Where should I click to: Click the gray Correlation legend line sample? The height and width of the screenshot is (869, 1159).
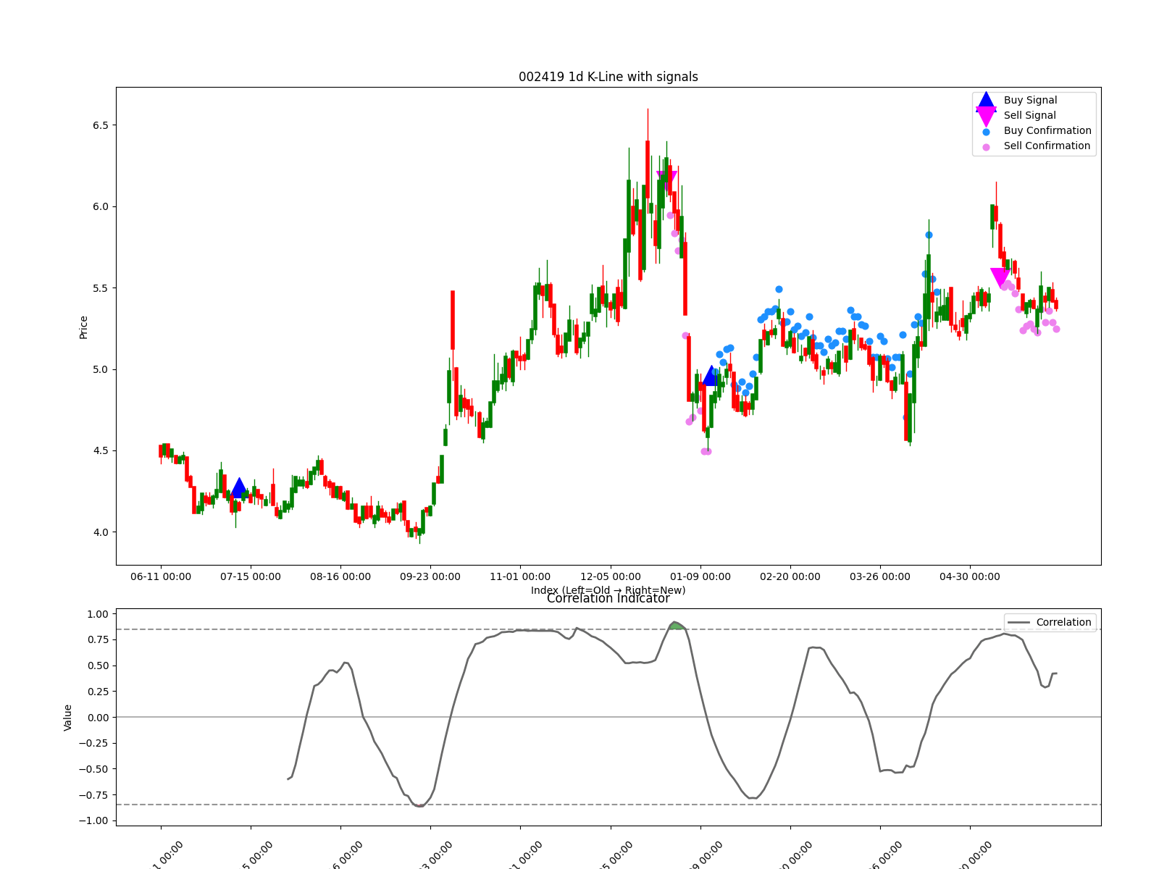click(1018, 623)
